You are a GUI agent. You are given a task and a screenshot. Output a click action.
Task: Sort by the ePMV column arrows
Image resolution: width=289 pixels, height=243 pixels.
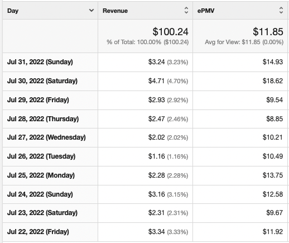tap(281, 10)
